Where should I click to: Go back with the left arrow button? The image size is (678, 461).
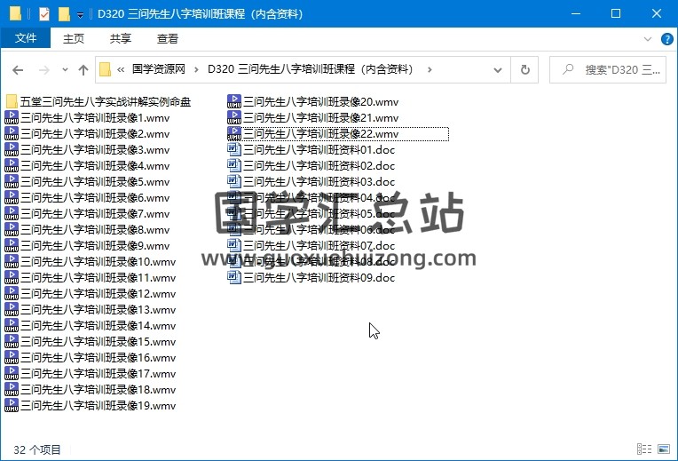pyautogui.click(x=18, y=69)
